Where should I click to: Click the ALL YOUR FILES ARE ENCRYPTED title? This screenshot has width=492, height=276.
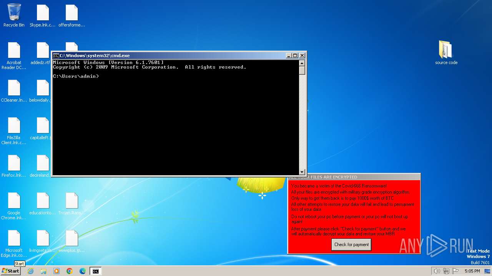[323, 177]
